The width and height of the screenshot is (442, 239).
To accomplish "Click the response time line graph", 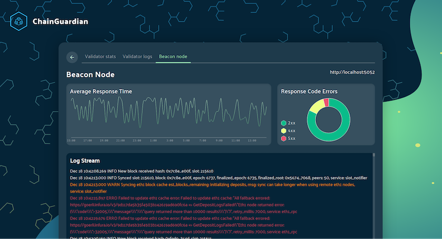I will coord(169,112).
